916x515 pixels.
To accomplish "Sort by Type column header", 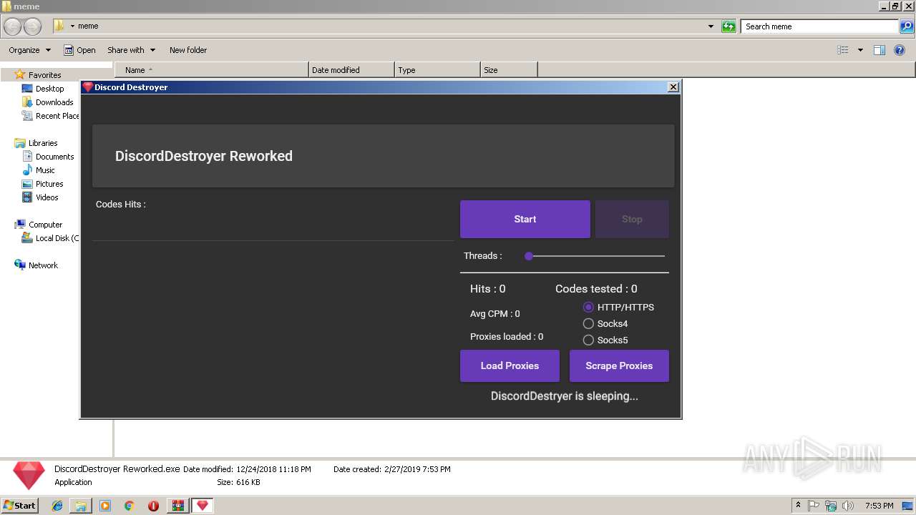I will point(437,70).
